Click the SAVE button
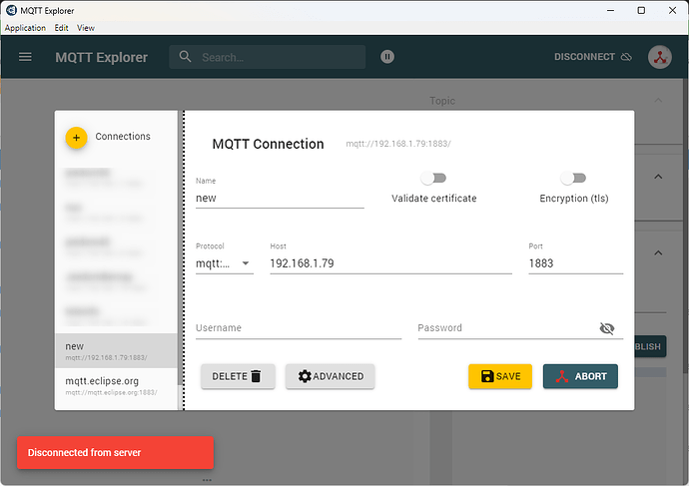Viewport: 689px width, 486px height. coord(500,376)
